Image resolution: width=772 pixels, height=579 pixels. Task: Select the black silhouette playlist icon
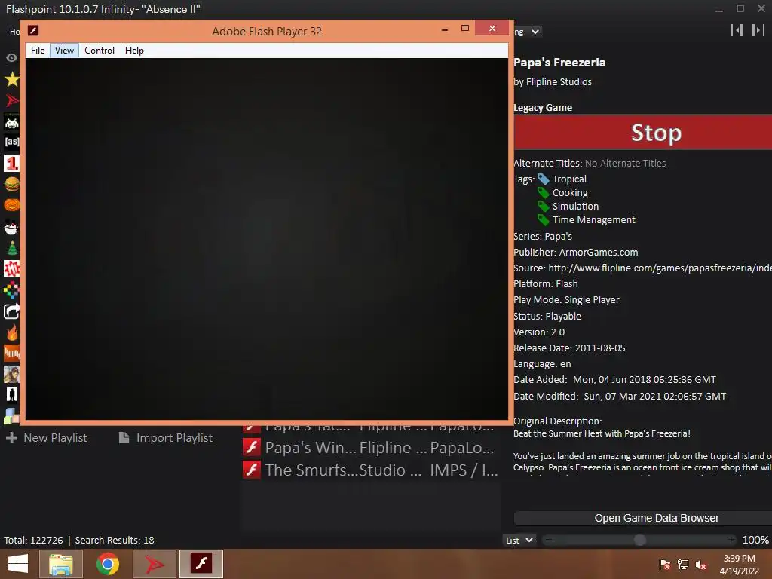pyautogui.click(x=12, y=395)
